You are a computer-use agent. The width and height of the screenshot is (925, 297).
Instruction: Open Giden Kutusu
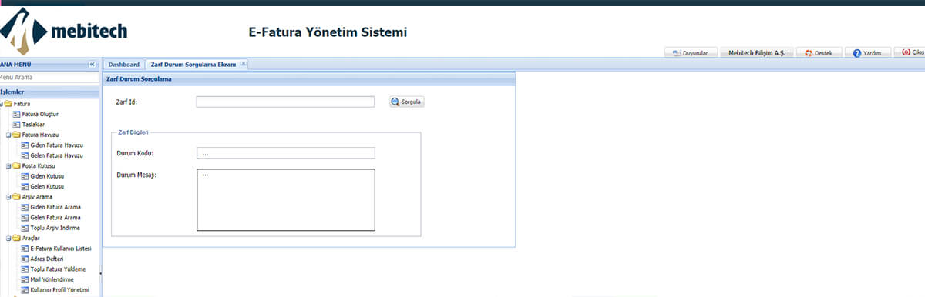[x=46, y=176]
